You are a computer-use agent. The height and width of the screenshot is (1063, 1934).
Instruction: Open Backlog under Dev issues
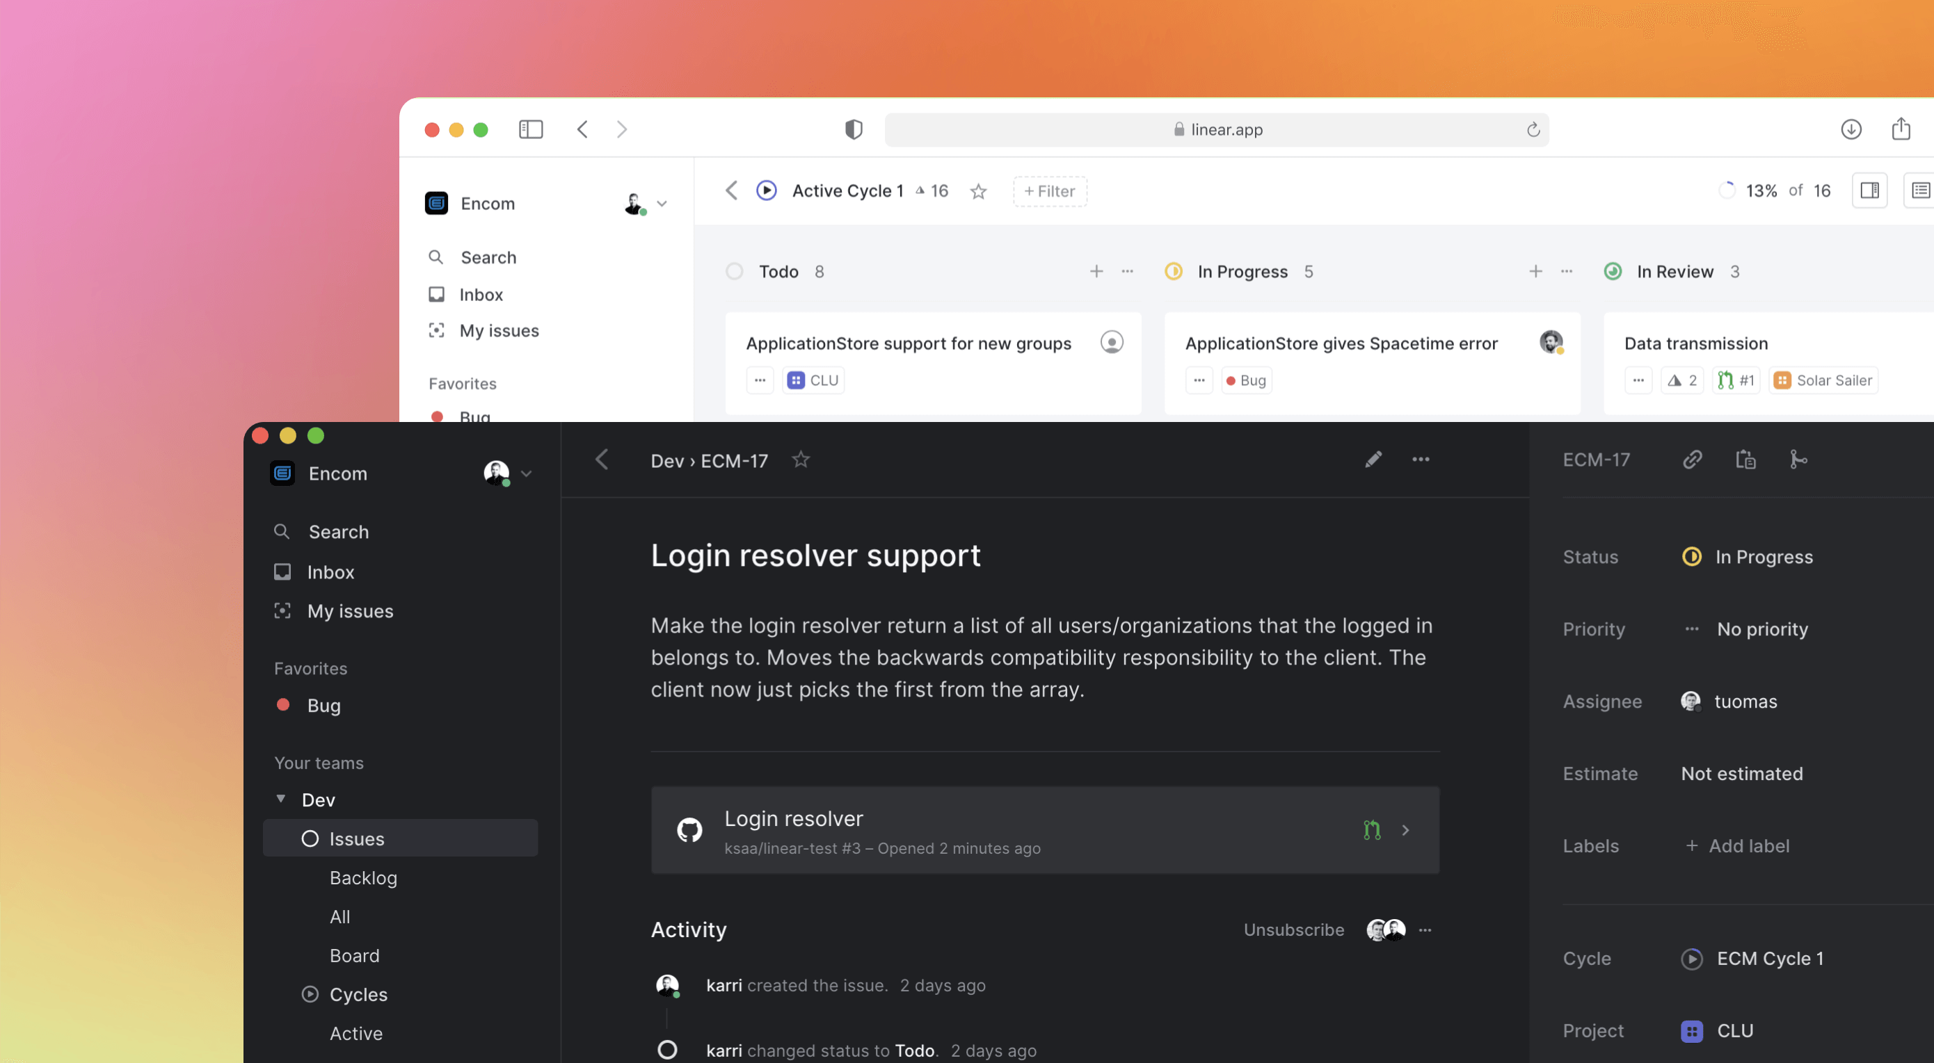363,877
